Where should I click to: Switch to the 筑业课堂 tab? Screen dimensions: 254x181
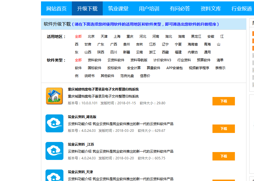pyautogui.click(x=118, y=8)
